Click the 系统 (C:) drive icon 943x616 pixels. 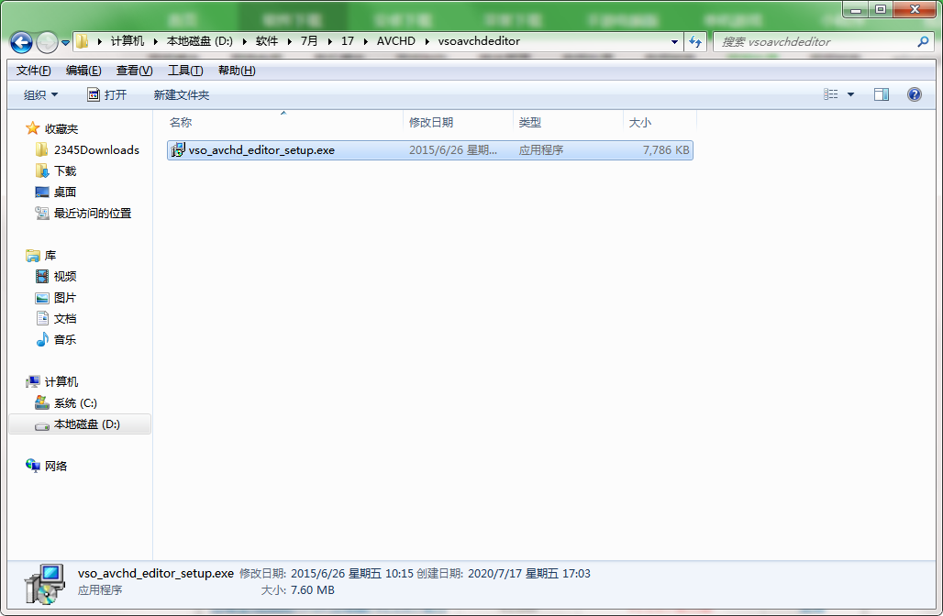coord(42,402)
